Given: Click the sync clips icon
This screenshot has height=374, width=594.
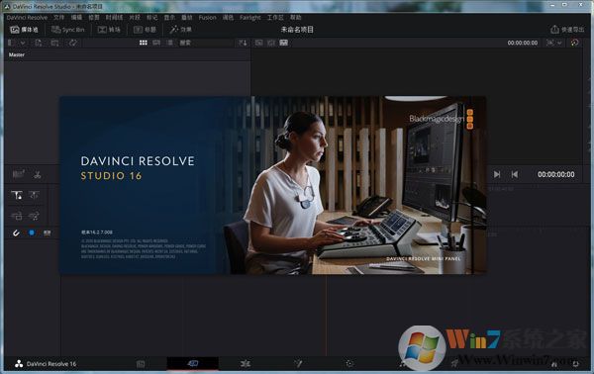Looking at the screenshot, I should 72,43.
